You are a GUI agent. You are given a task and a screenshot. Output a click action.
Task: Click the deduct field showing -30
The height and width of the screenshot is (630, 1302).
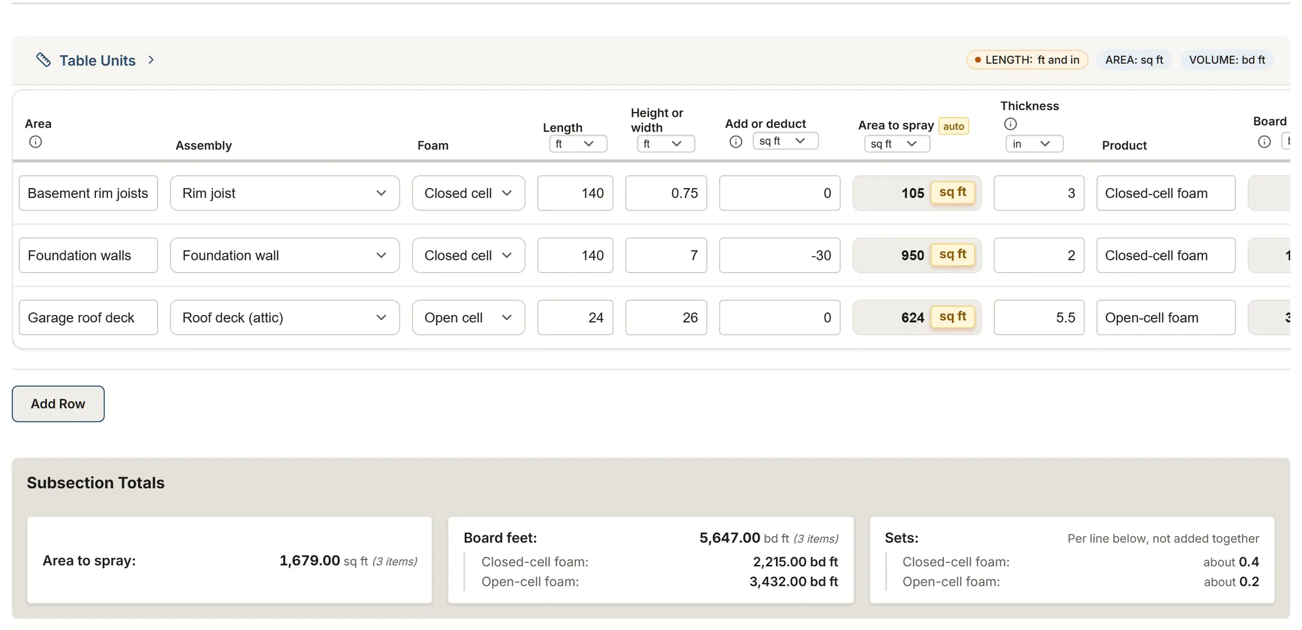coord(780,256)
